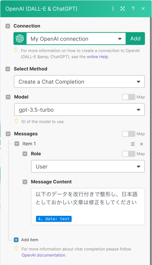Turn on the Map switch for Role

(x=129, y=154)
